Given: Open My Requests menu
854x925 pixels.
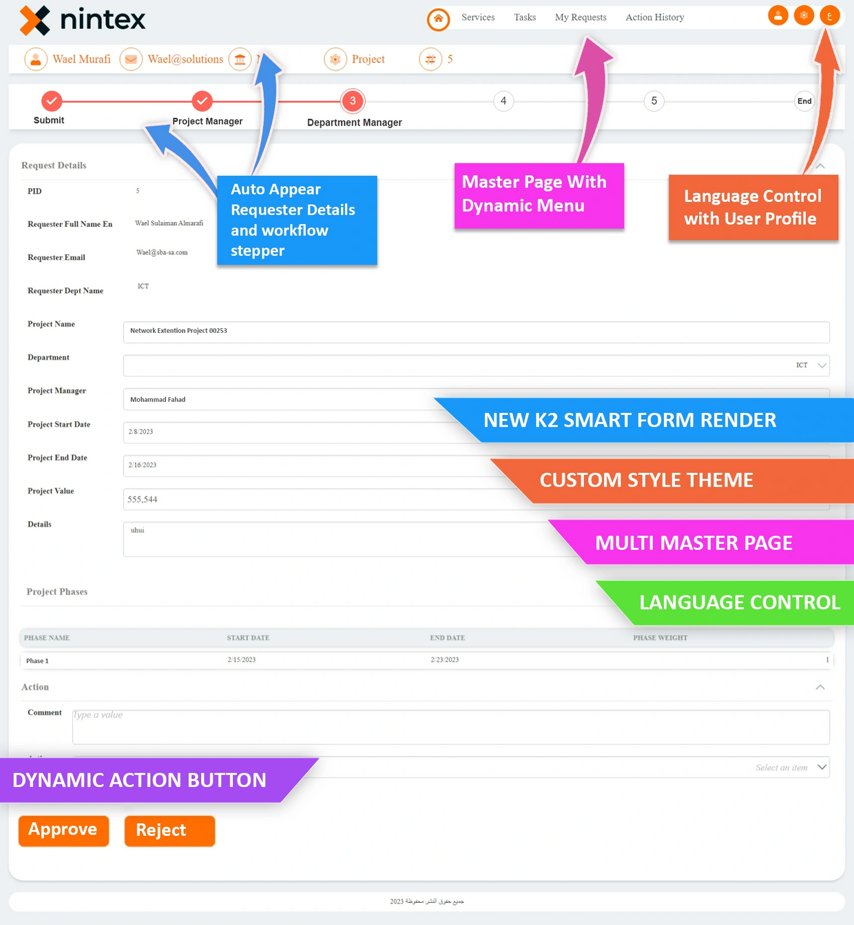Looking at the screenshot, I should pyautogui.click(x=581, y=17).
